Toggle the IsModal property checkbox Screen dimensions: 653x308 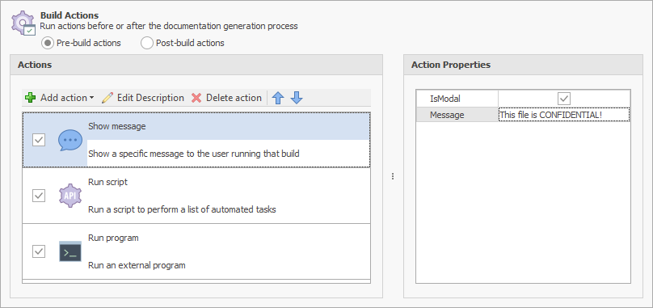[564, 99]
